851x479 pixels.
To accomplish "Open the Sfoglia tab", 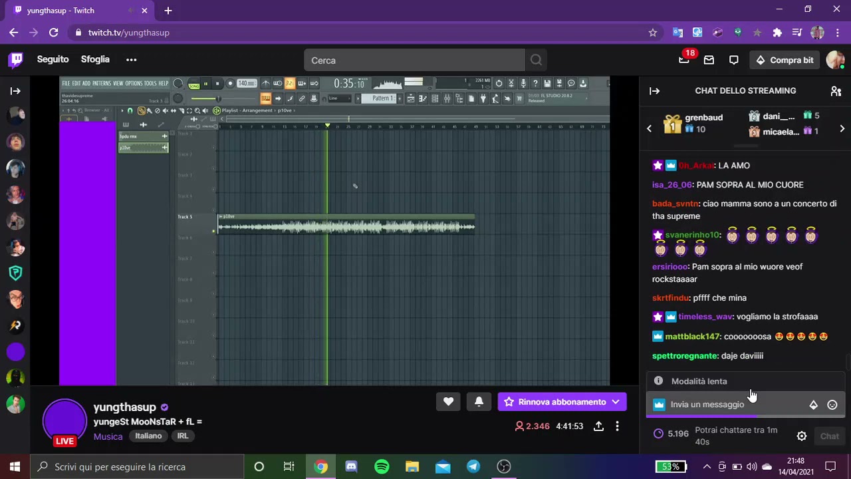I will tap(95, 59).
